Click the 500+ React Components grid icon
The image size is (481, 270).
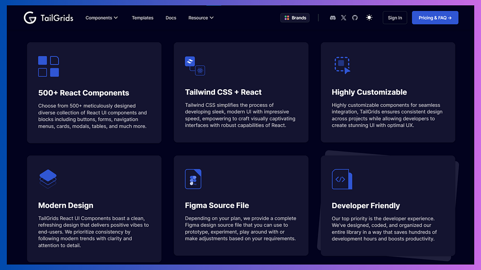pos(49,66)
